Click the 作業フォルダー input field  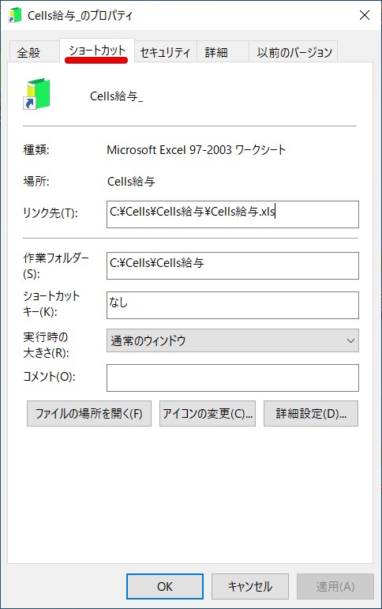(233, 265)
